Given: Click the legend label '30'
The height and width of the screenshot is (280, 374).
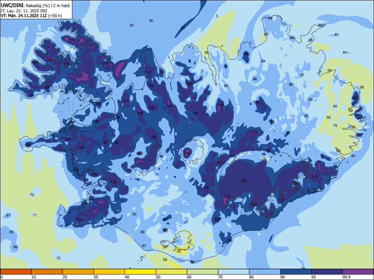Looking at the screenshot, I should (x=96, y=277).
